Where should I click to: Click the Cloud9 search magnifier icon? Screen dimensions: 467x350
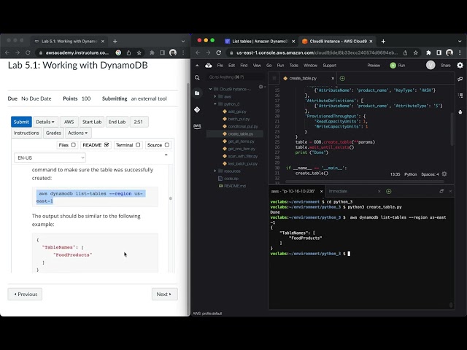click(197, 78)
